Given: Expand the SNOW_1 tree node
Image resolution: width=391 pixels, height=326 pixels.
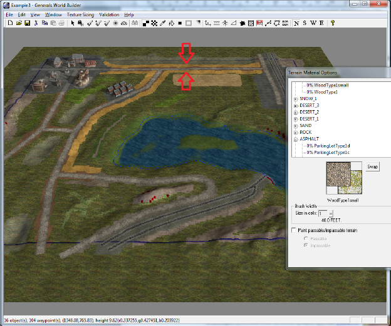Looking at the screenshot, I should (296, 98).
